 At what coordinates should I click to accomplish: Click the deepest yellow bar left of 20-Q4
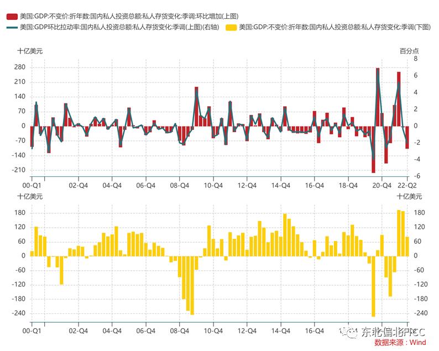pyautogui.click(x=374, y=286)
